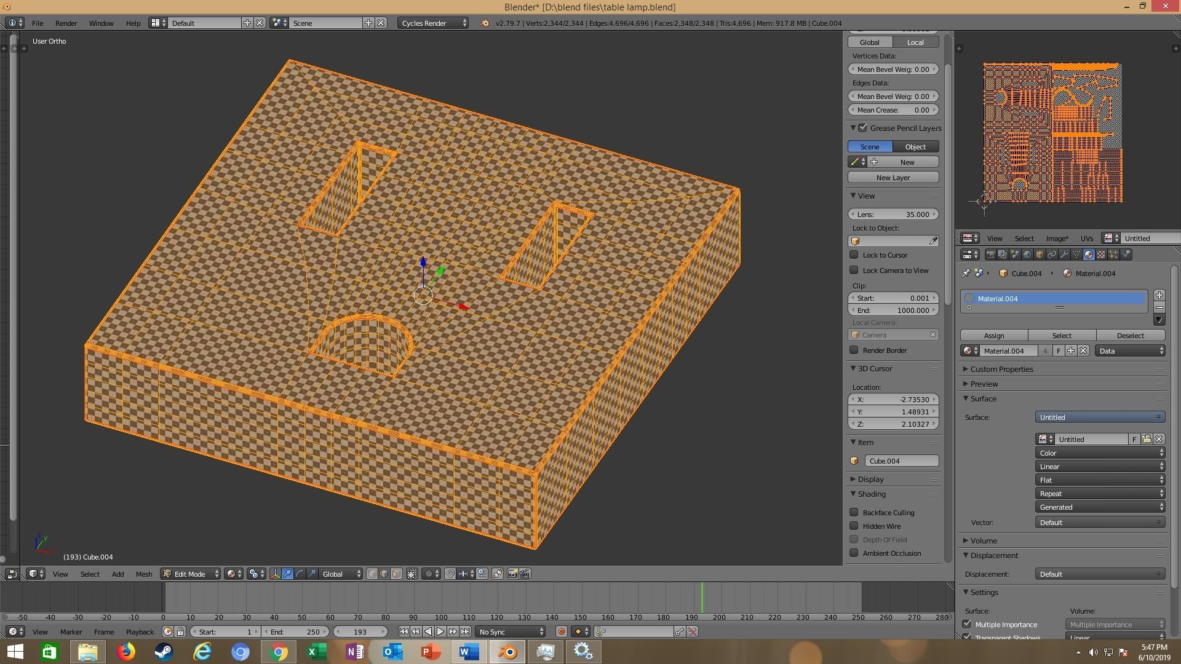Open the Render properties camera tab
1181x664 pixels.
tap(990, 255)
